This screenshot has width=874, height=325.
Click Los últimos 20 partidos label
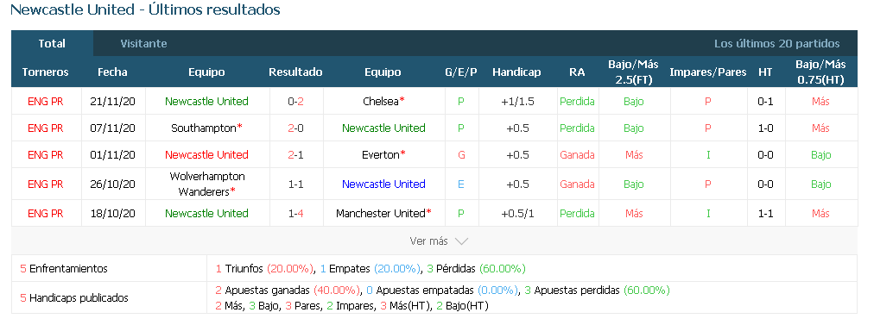coord(777,43)
